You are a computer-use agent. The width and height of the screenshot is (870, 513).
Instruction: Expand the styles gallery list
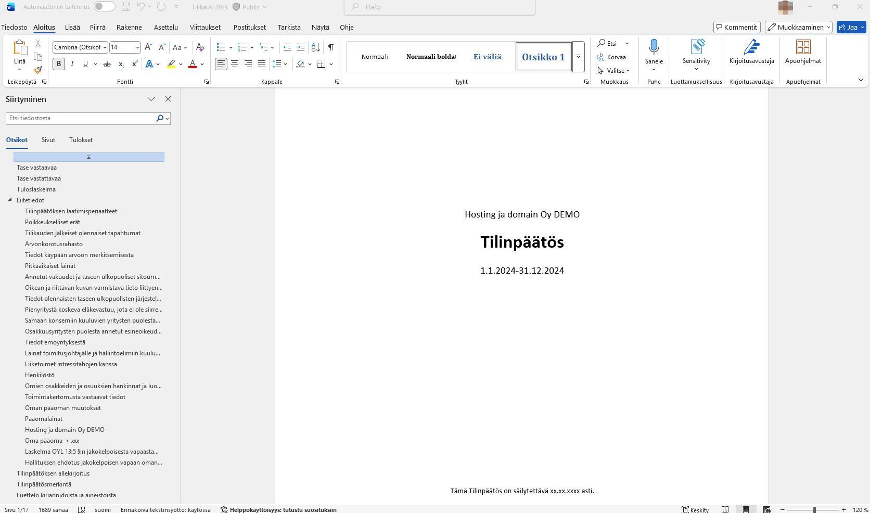point(578,57)
